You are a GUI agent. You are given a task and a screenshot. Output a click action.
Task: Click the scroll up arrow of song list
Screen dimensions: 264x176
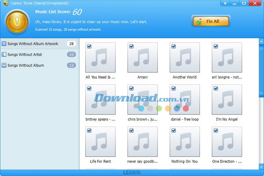(x=261, y=41)
